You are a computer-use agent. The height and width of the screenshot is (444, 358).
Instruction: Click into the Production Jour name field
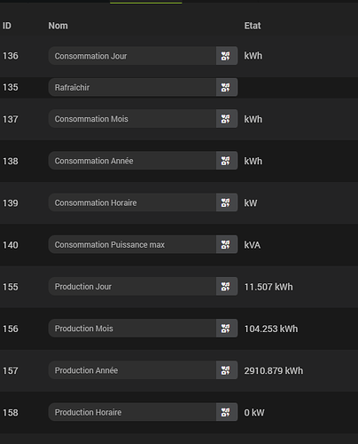tap(132, 287)
